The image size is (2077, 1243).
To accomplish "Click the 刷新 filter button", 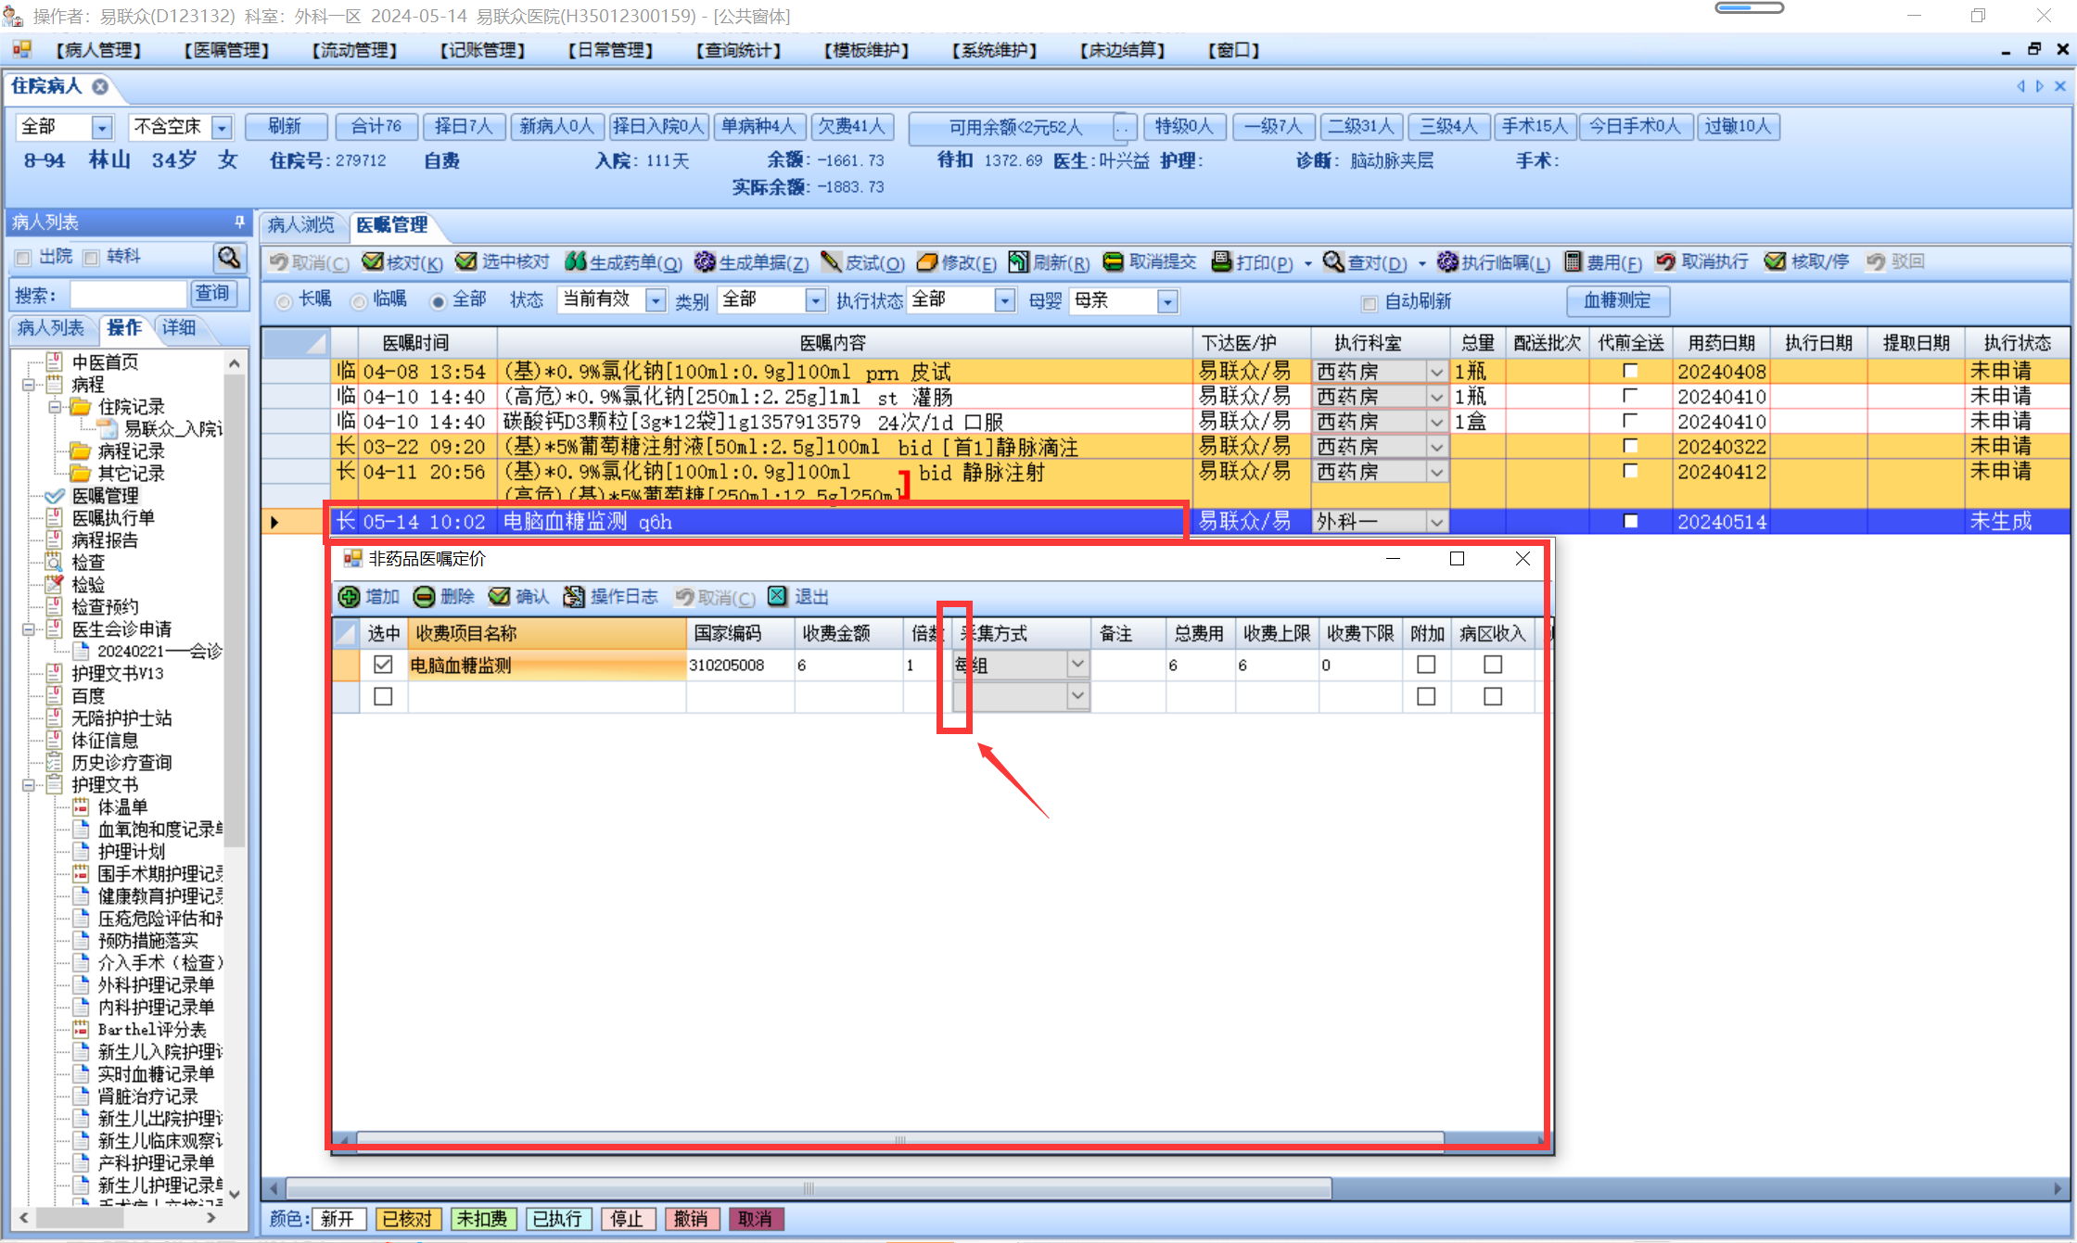I will tap(285, 126).
